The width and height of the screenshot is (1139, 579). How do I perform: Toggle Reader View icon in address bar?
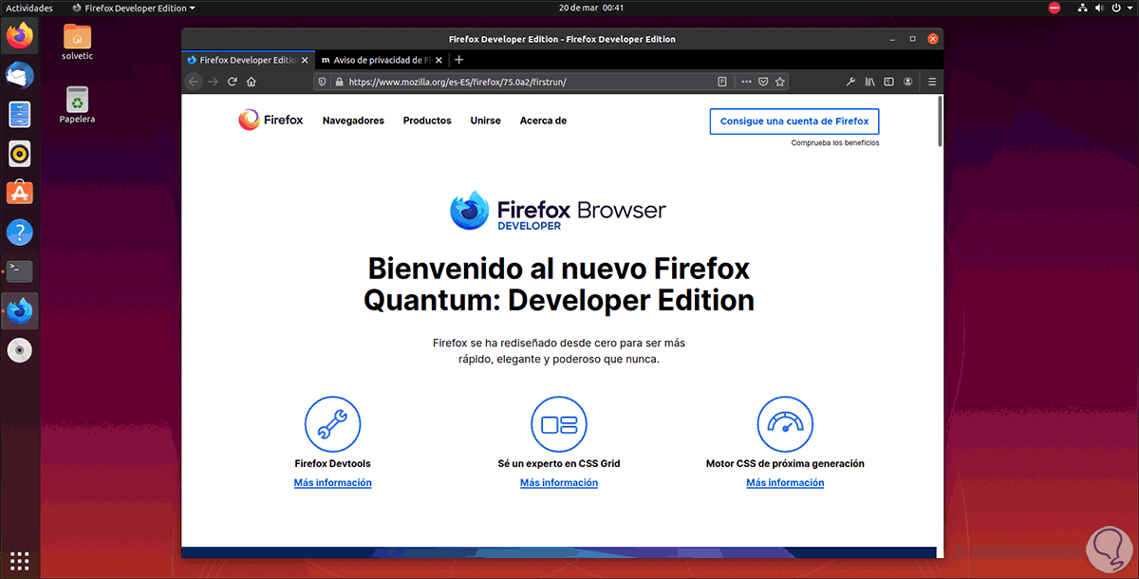[x=722, y=82]
